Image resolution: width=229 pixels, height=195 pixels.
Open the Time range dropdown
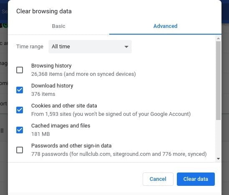click(90, 47)
